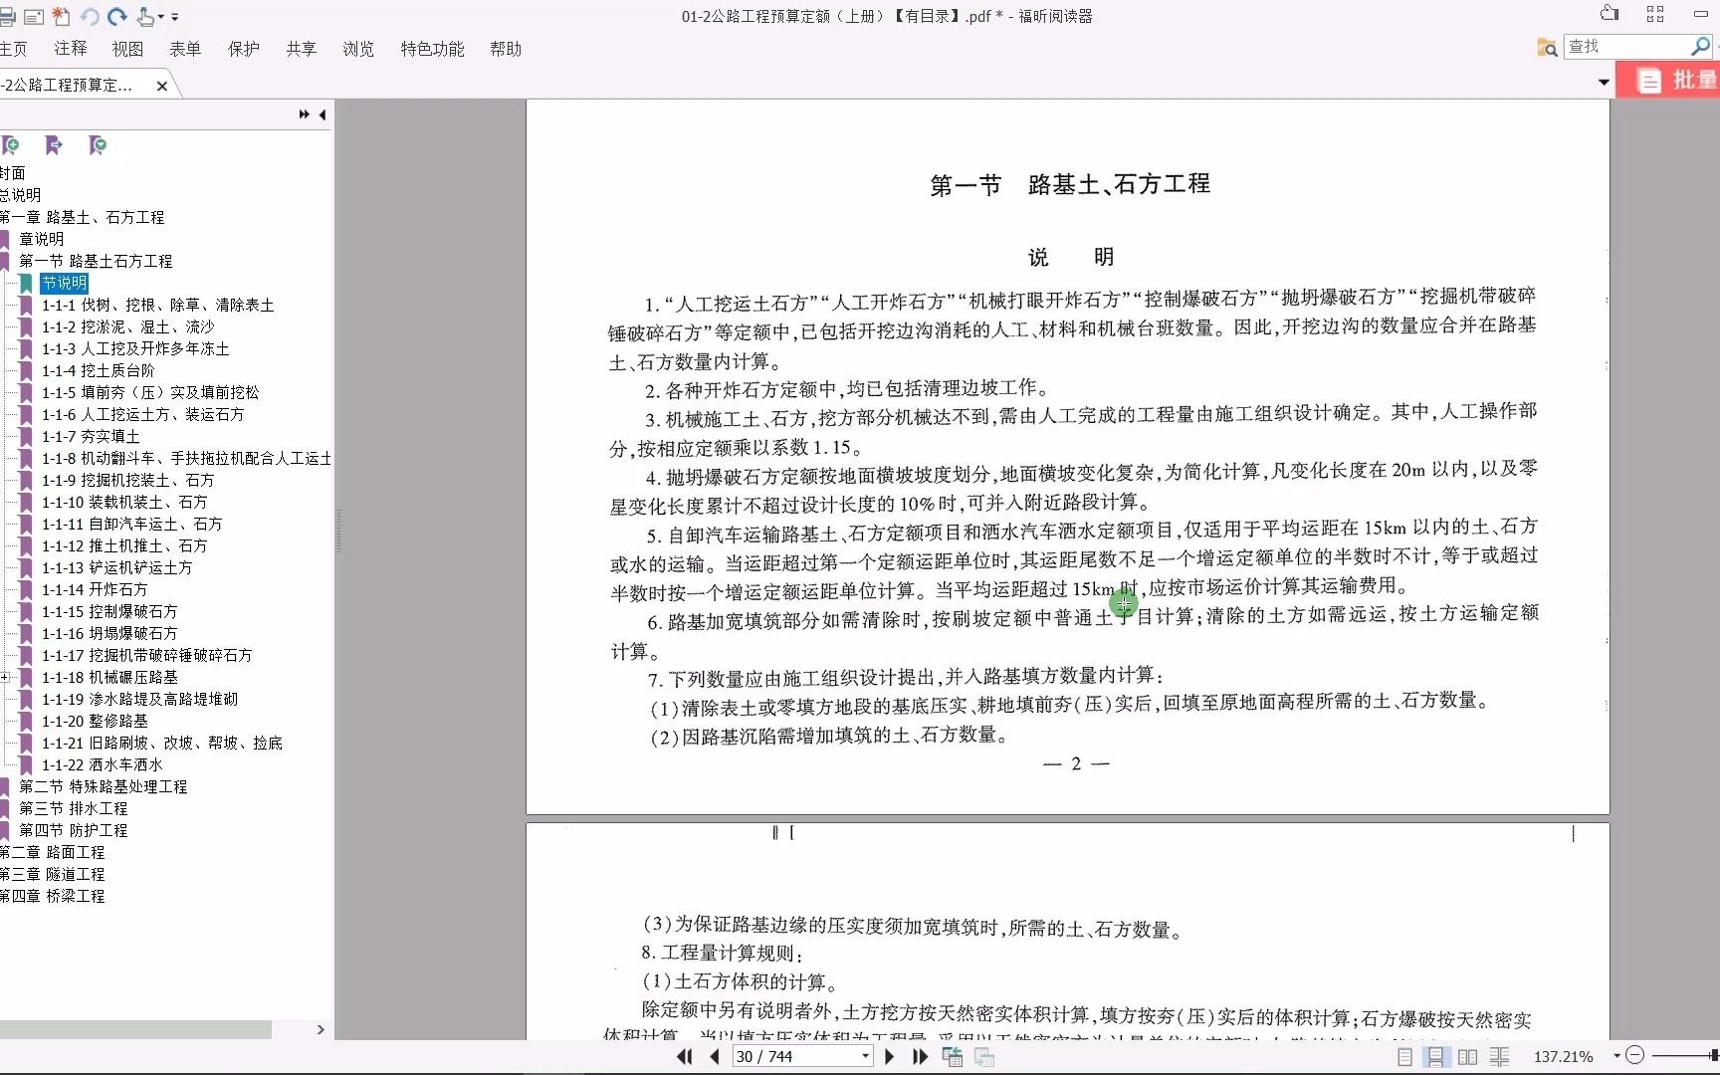
Task: Open the 表单 ribbon tab
Action: [185, 49]
